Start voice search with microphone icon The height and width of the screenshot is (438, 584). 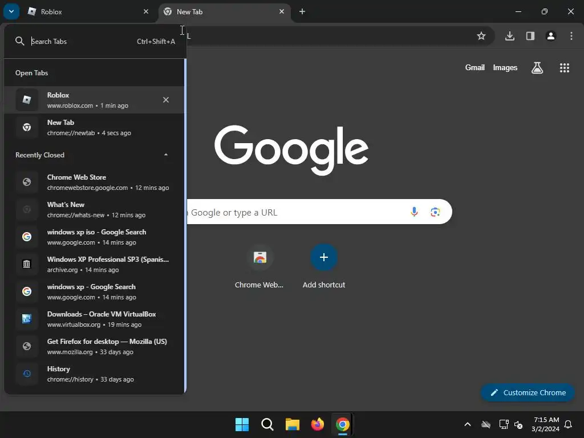414,212
